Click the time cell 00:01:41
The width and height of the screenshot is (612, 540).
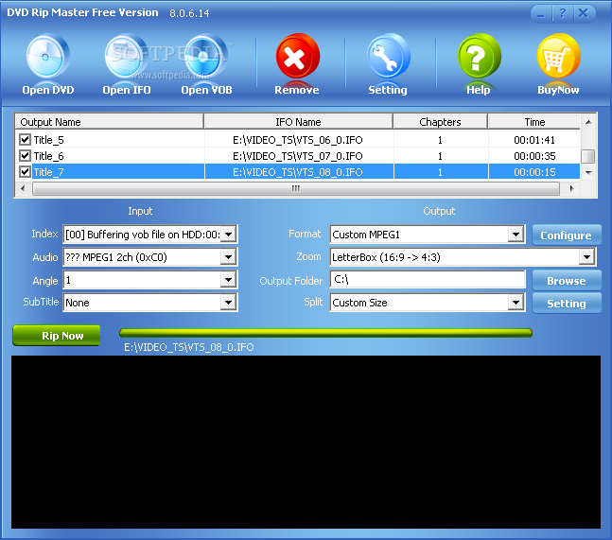pyautogui.click(x=534, y=140)
